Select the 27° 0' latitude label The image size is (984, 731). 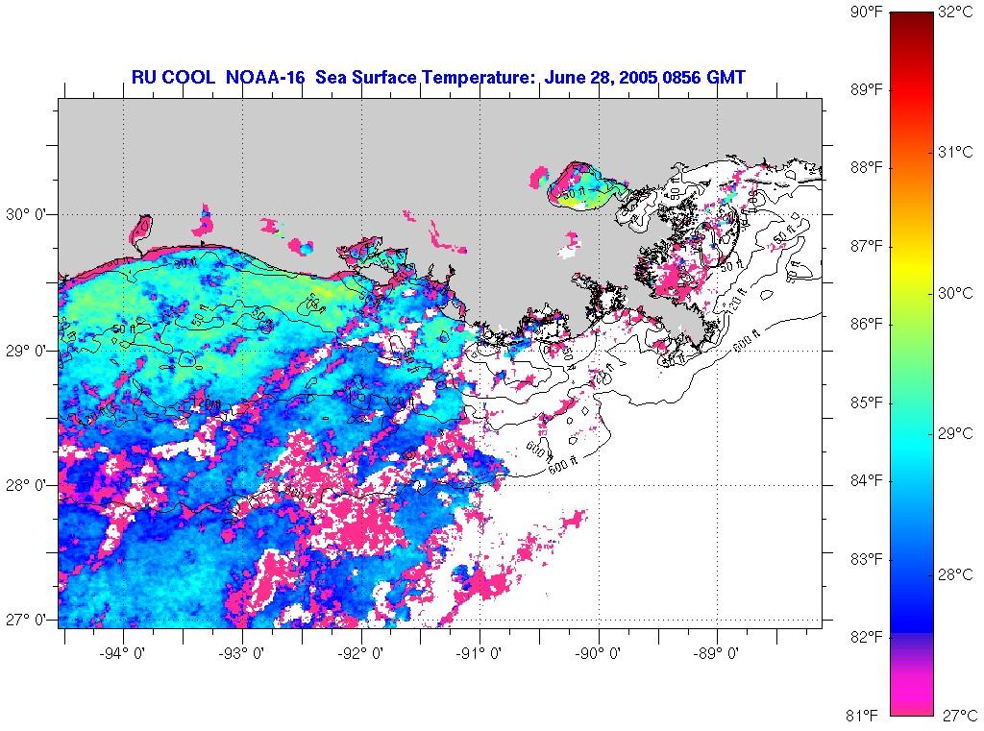(26, 620)
